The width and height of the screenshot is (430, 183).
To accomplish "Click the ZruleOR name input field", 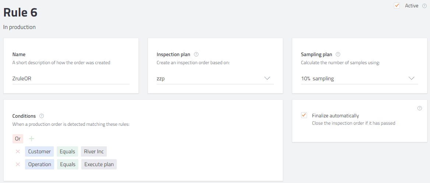I will point(71,78).
